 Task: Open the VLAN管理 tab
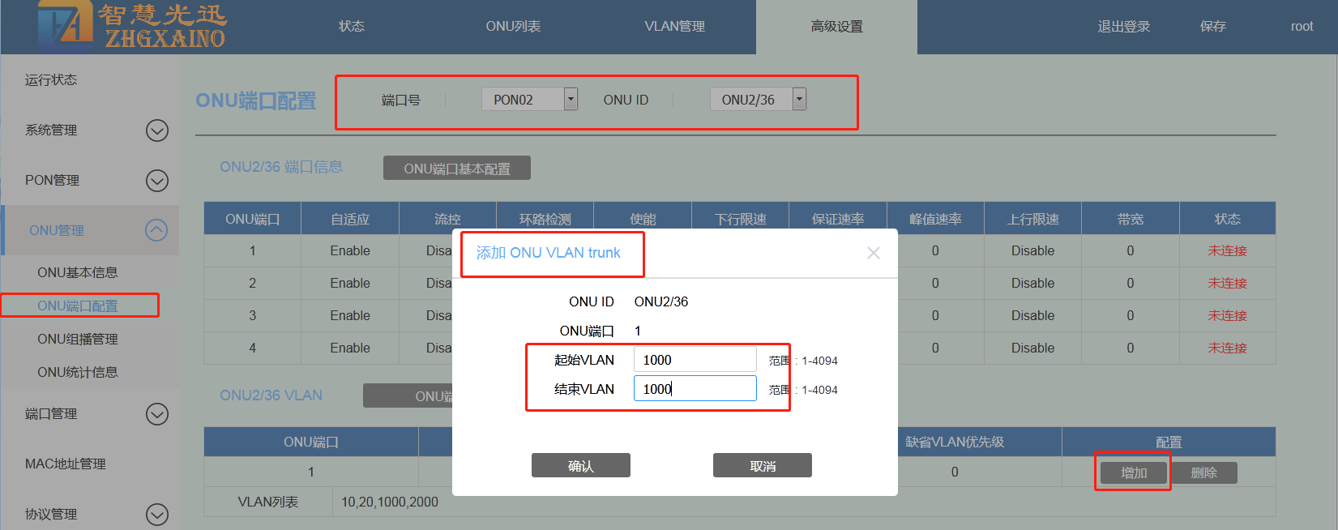674,27
